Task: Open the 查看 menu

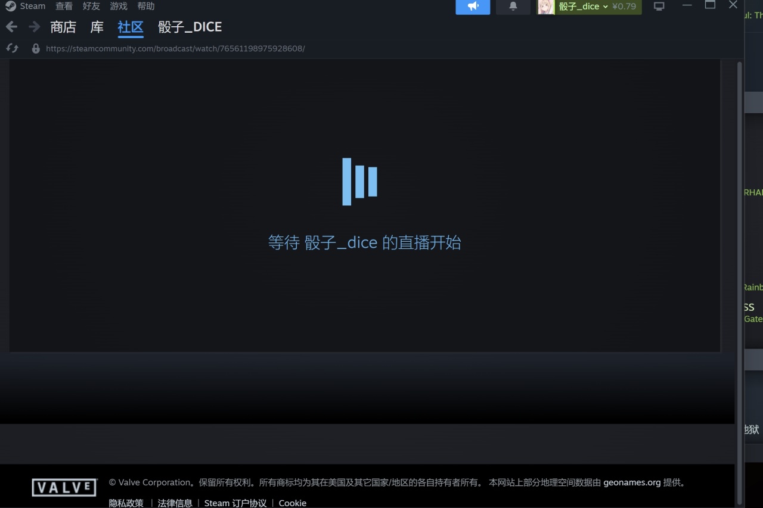Action: pos(64,6)
